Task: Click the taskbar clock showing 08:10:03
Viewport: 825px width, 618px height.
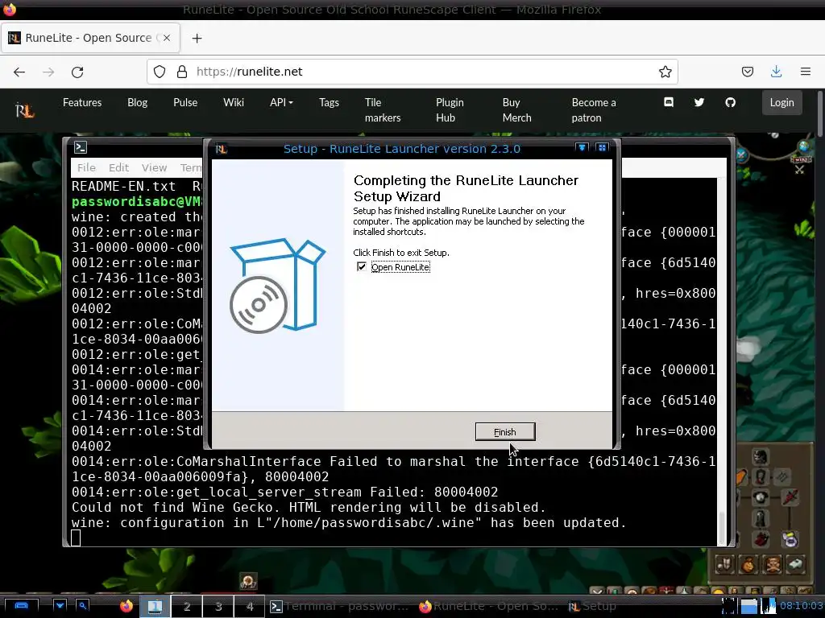Action: [801, 606]
